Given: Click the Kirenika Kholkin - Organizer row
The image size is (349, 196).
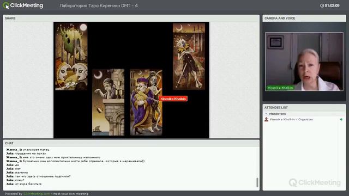Looking at the screenshot, I should click(304, 119).
